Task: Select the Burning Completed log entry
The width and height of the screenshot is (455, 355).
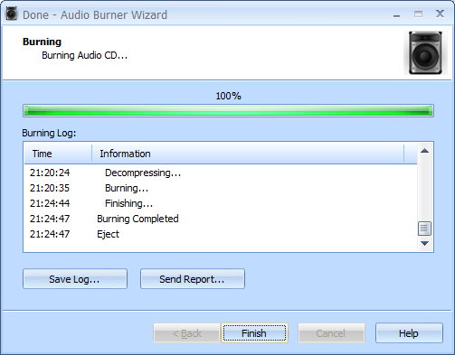Action: (221, 219)
